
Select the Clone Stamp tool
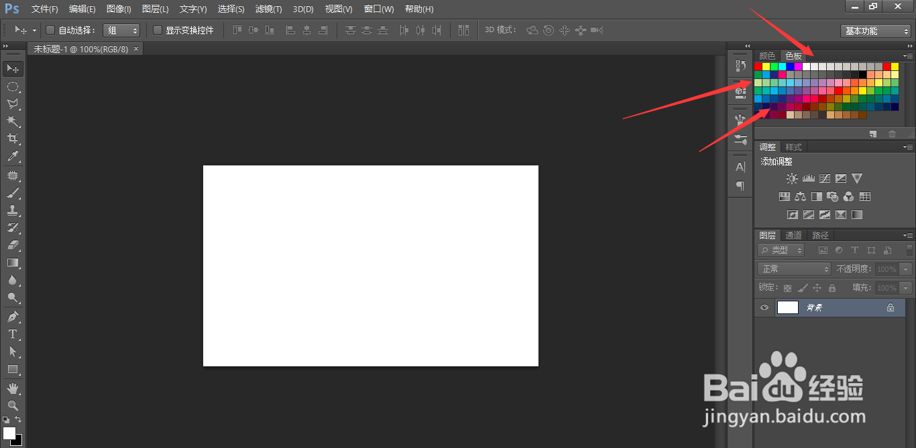[x=13, y=210]
